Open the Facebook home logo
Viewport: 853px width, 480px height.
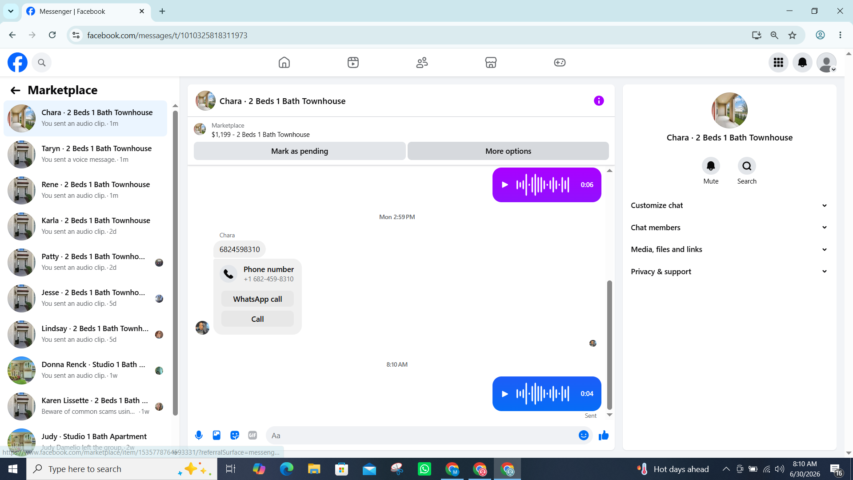pyautogui.click(x=17, y=63)
